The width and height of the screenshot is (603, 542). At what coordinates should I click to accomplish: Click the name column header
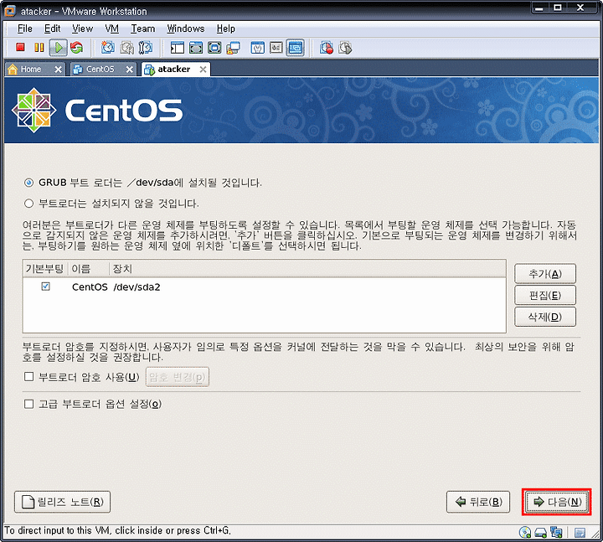point(89,269)
